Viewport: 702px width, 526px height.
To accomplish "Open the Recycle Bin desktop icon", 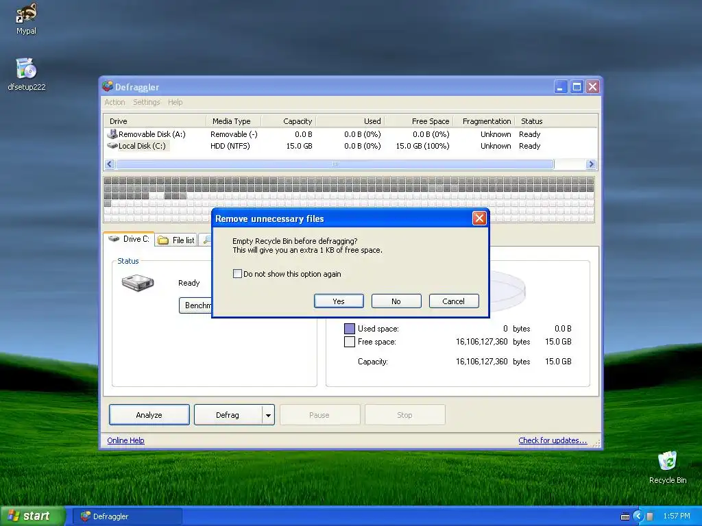I will (x=667, y=461).
